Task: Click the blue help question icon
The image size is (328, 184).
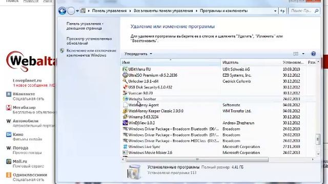Action: tap(313, 54)
